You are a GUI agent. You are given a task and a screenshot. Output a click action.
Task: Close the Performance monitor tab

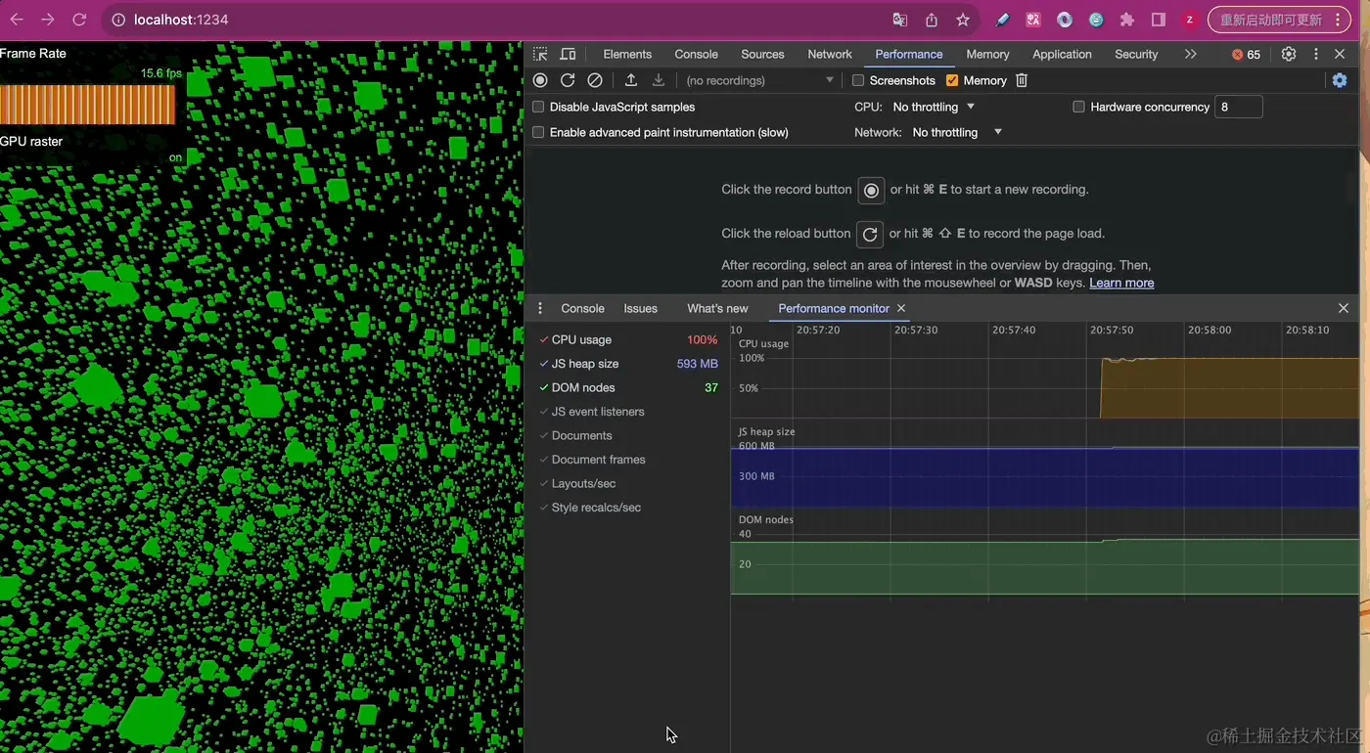901,308
